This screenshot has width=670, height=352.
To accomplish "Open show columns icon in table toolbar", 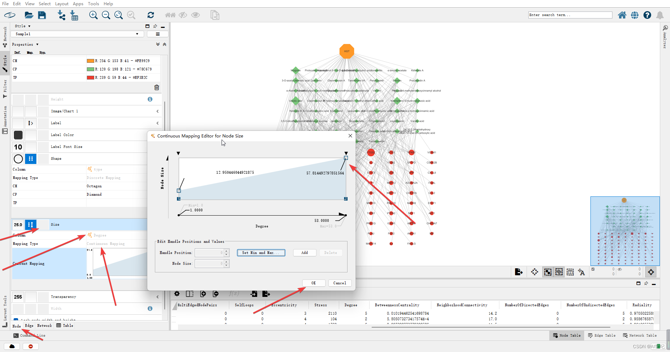I will click(x=189, y=294).
